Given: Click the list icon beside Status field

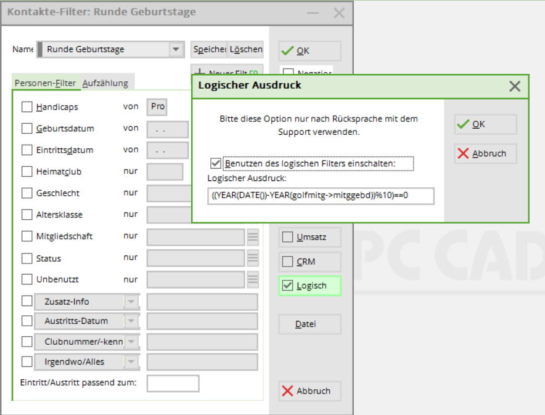Looking at the screenshot, I should pyautogui.click(x=253, y=258).
